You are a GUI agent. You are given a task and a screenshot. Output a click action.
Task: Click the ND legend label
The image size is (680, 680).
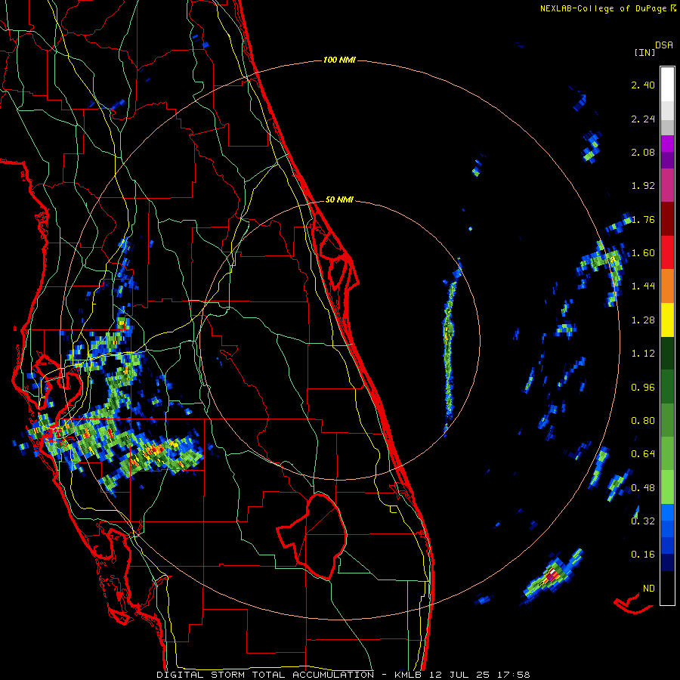649,589
